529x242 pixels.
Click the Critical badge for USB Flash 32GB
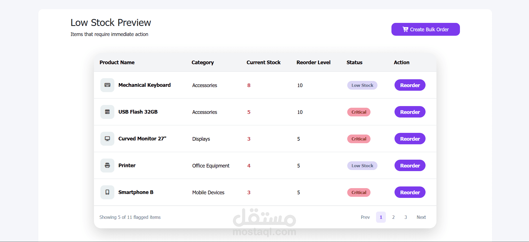point(359,112)
